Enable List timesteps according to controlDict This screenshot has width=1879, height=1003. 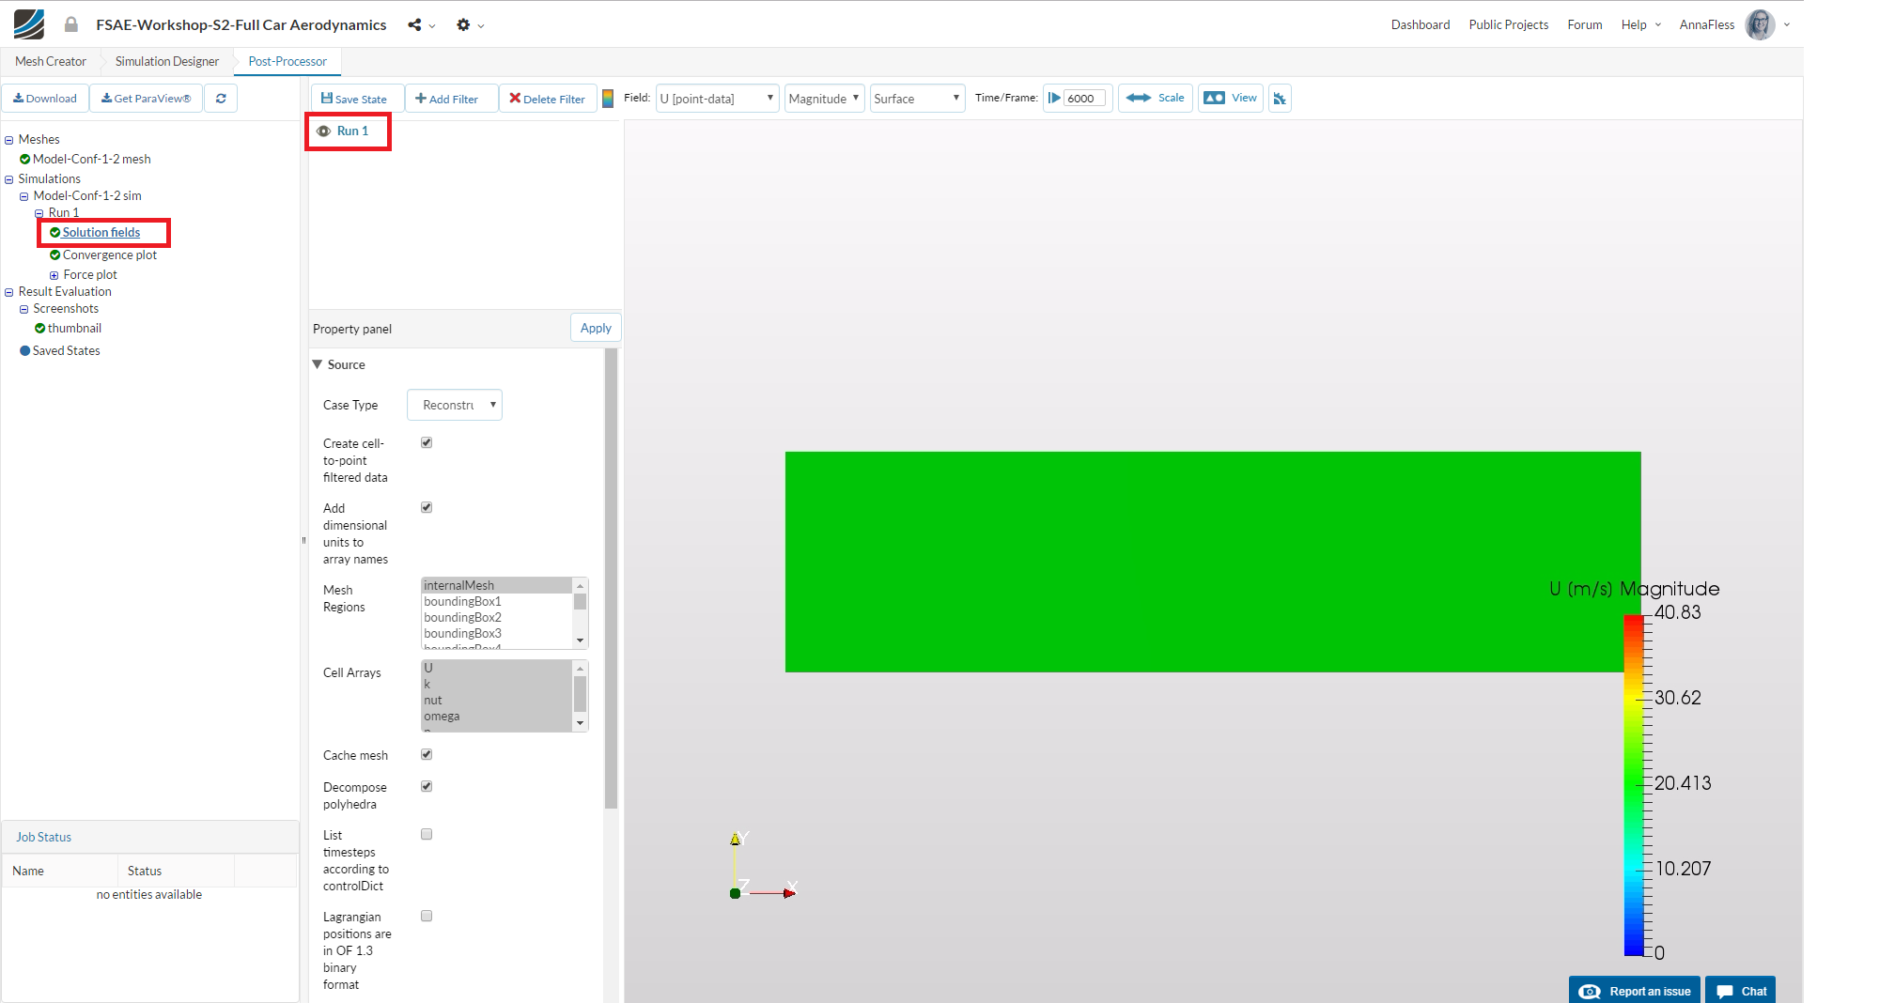point(427,834)
